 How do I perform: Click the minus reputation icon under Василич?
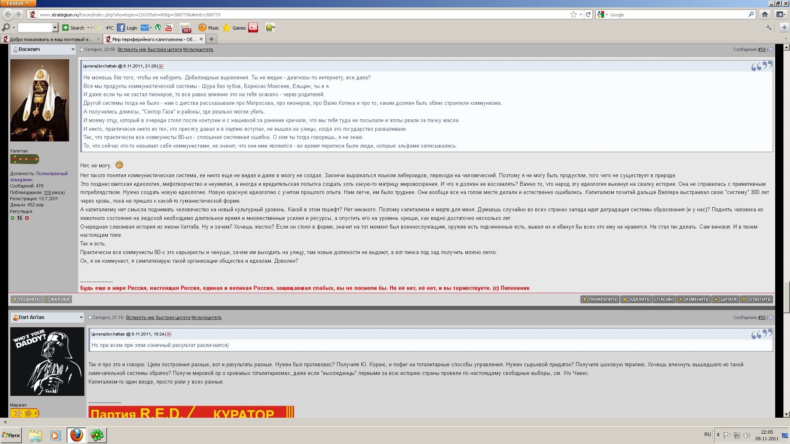coord(12,218)
